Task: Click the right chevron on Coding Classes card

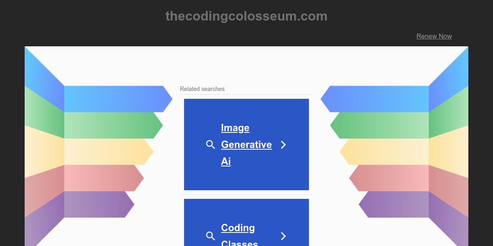Action: tap(283, 236)
